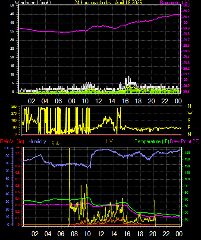The image size is (201, 240).
Task: Click hour "08" under the windspeed chart
Action: [72, 101]
